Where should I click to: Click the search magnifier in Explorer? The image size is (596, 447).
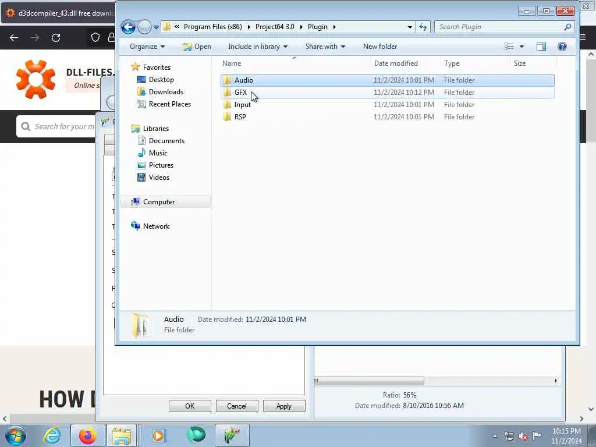point(567,27)
